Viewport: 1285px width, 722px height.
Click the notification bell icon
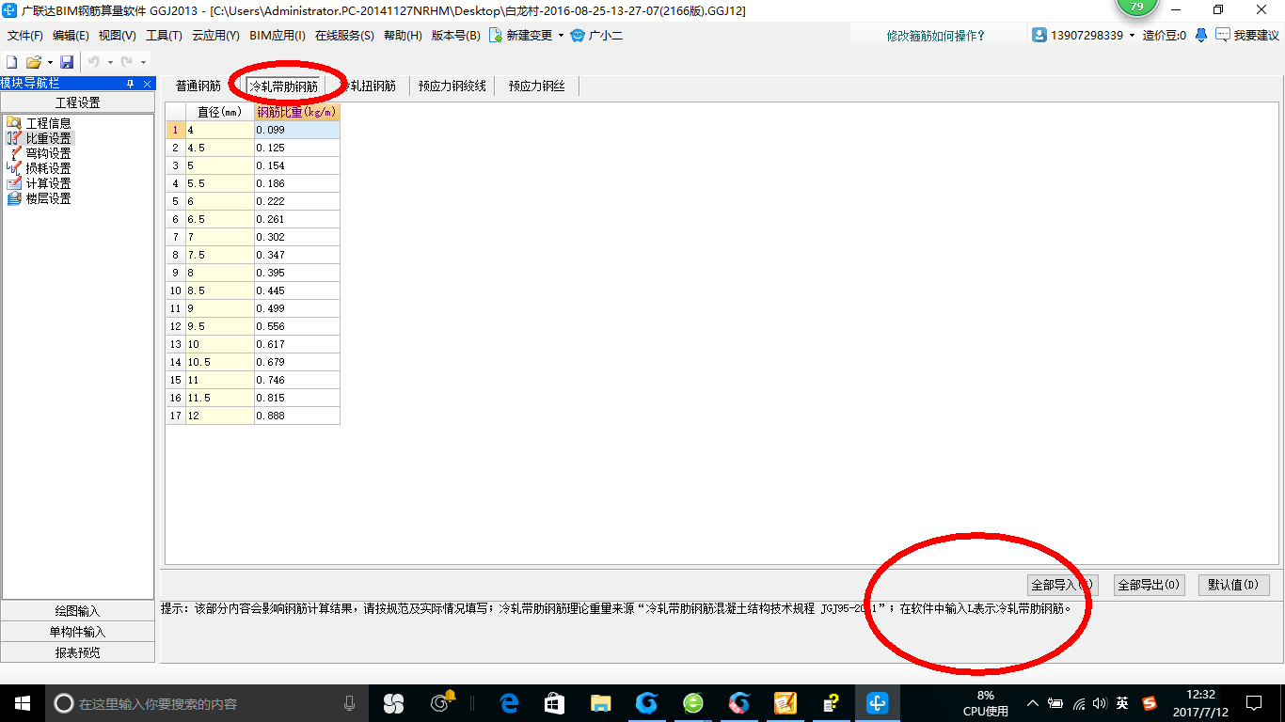1201,35
